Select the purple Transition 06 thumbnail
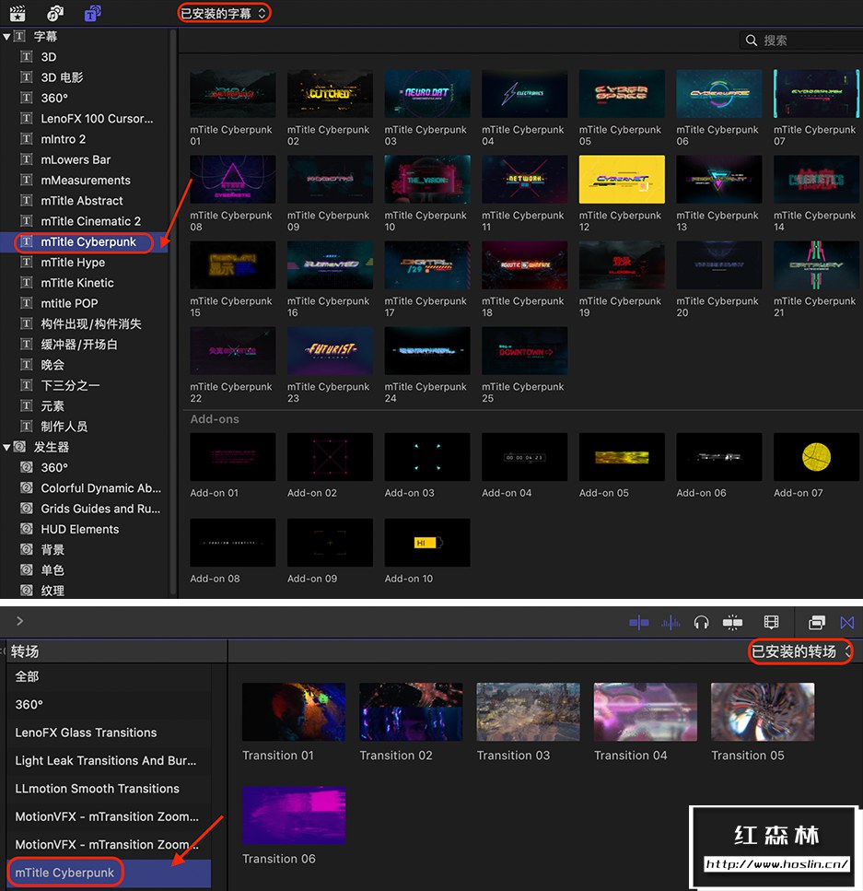Screen dimensions: 863x891 pyautogui.click(x=294, y=815)
